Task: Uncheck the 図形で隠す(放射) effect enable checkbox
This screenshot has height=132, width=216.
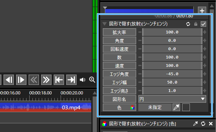Action: coord(203,24)
